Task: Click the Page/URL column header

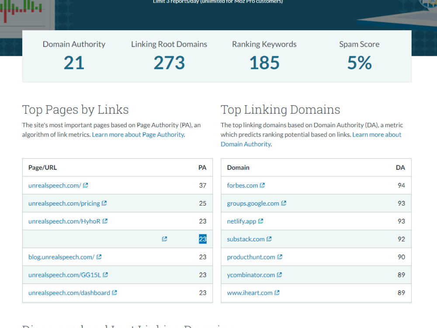Action: click(x=42, y=167)
